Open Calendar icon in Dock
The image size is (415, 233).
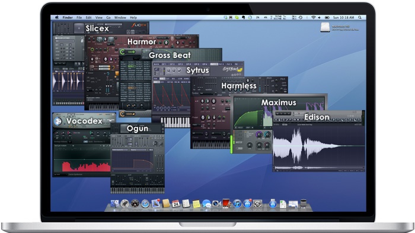coord(175,203)
